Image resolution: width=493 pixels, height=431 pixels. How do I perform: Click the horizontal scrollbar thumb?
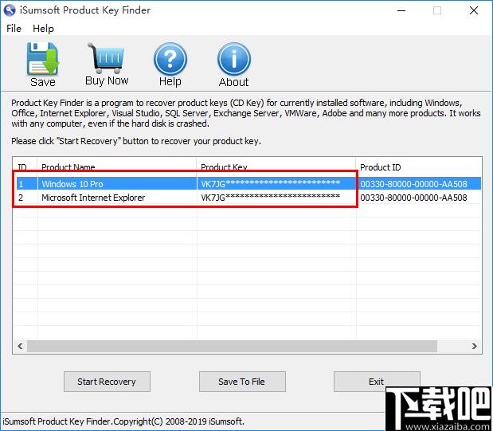pyautogui.click(x=232, y=346)
